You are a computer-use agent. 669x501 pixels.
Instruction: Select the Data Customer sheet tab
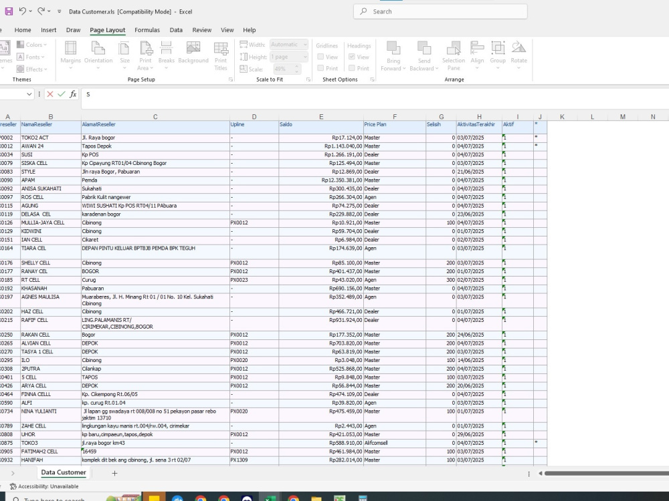pos(64,472)
